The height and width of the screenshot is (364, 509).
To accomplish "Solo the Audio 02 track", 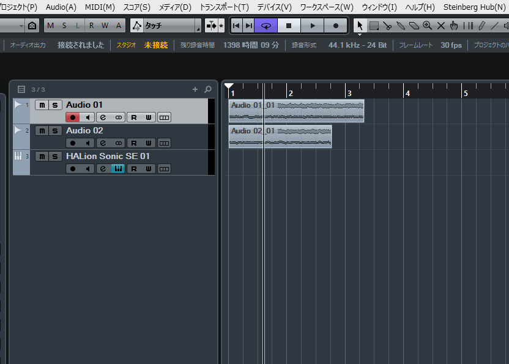I will pyautogui.click(x=55, y=130).
